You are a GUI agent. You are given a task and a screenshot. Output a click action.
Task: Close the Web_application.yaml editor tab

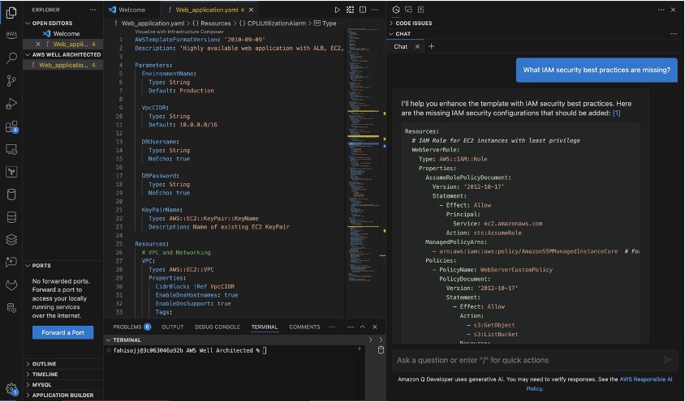point(251,10)
